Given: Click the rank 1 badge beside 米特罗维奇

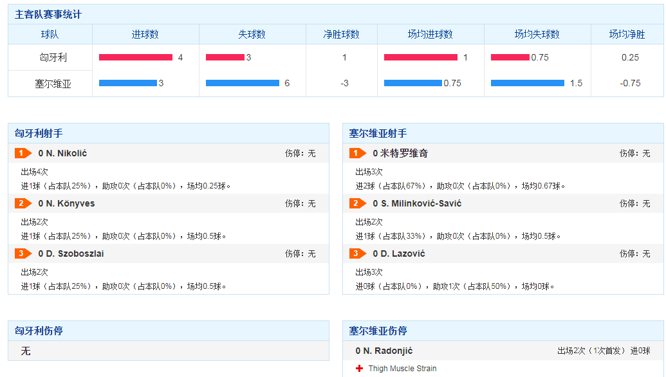Looking at the screenshot, I should tap(357, 153).
